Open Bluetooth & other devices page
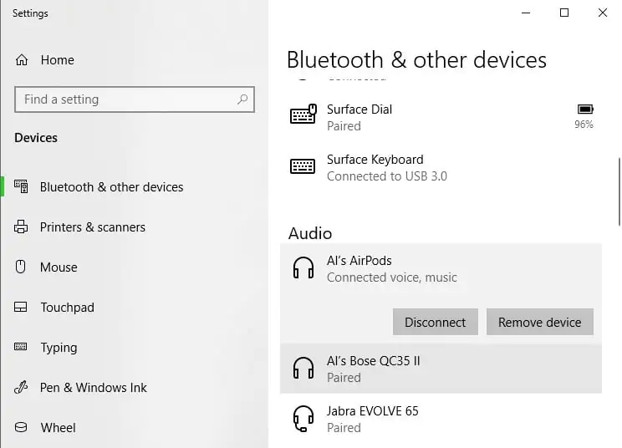Screen dimensions: 622x448 pos(111,187)
